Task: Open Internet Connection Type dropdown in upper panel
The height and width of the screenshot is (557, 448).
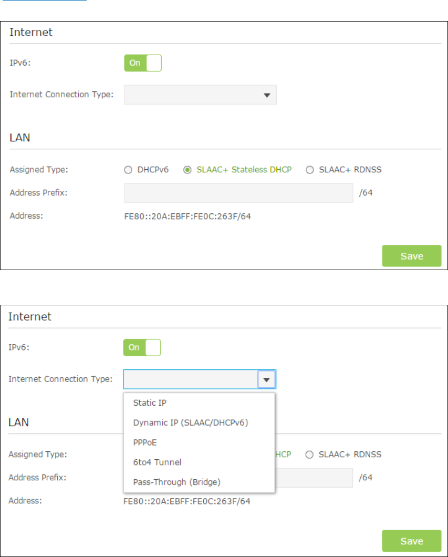Action: (200, 95)
